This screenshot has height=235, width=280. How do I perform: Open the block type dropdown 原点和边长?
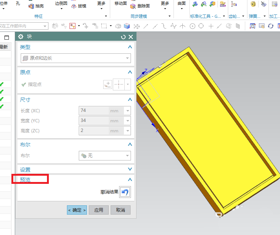(x=76, y=58)
